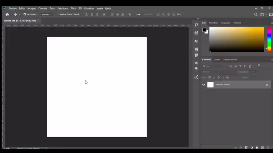Click the Home icon in options bar

point(7,14)
